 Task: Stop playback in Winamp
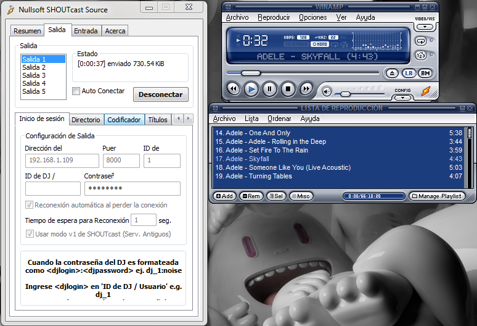pyautogui.click(x=288, y=89)
